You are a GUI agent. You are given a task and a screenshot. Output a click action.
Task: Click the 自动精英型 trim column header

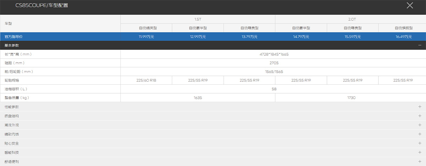(x=146, y=28)
